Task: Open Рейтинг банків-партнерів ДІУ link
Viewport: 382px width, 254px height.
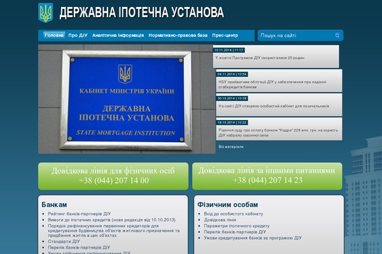Action: (x=79, y=214)
